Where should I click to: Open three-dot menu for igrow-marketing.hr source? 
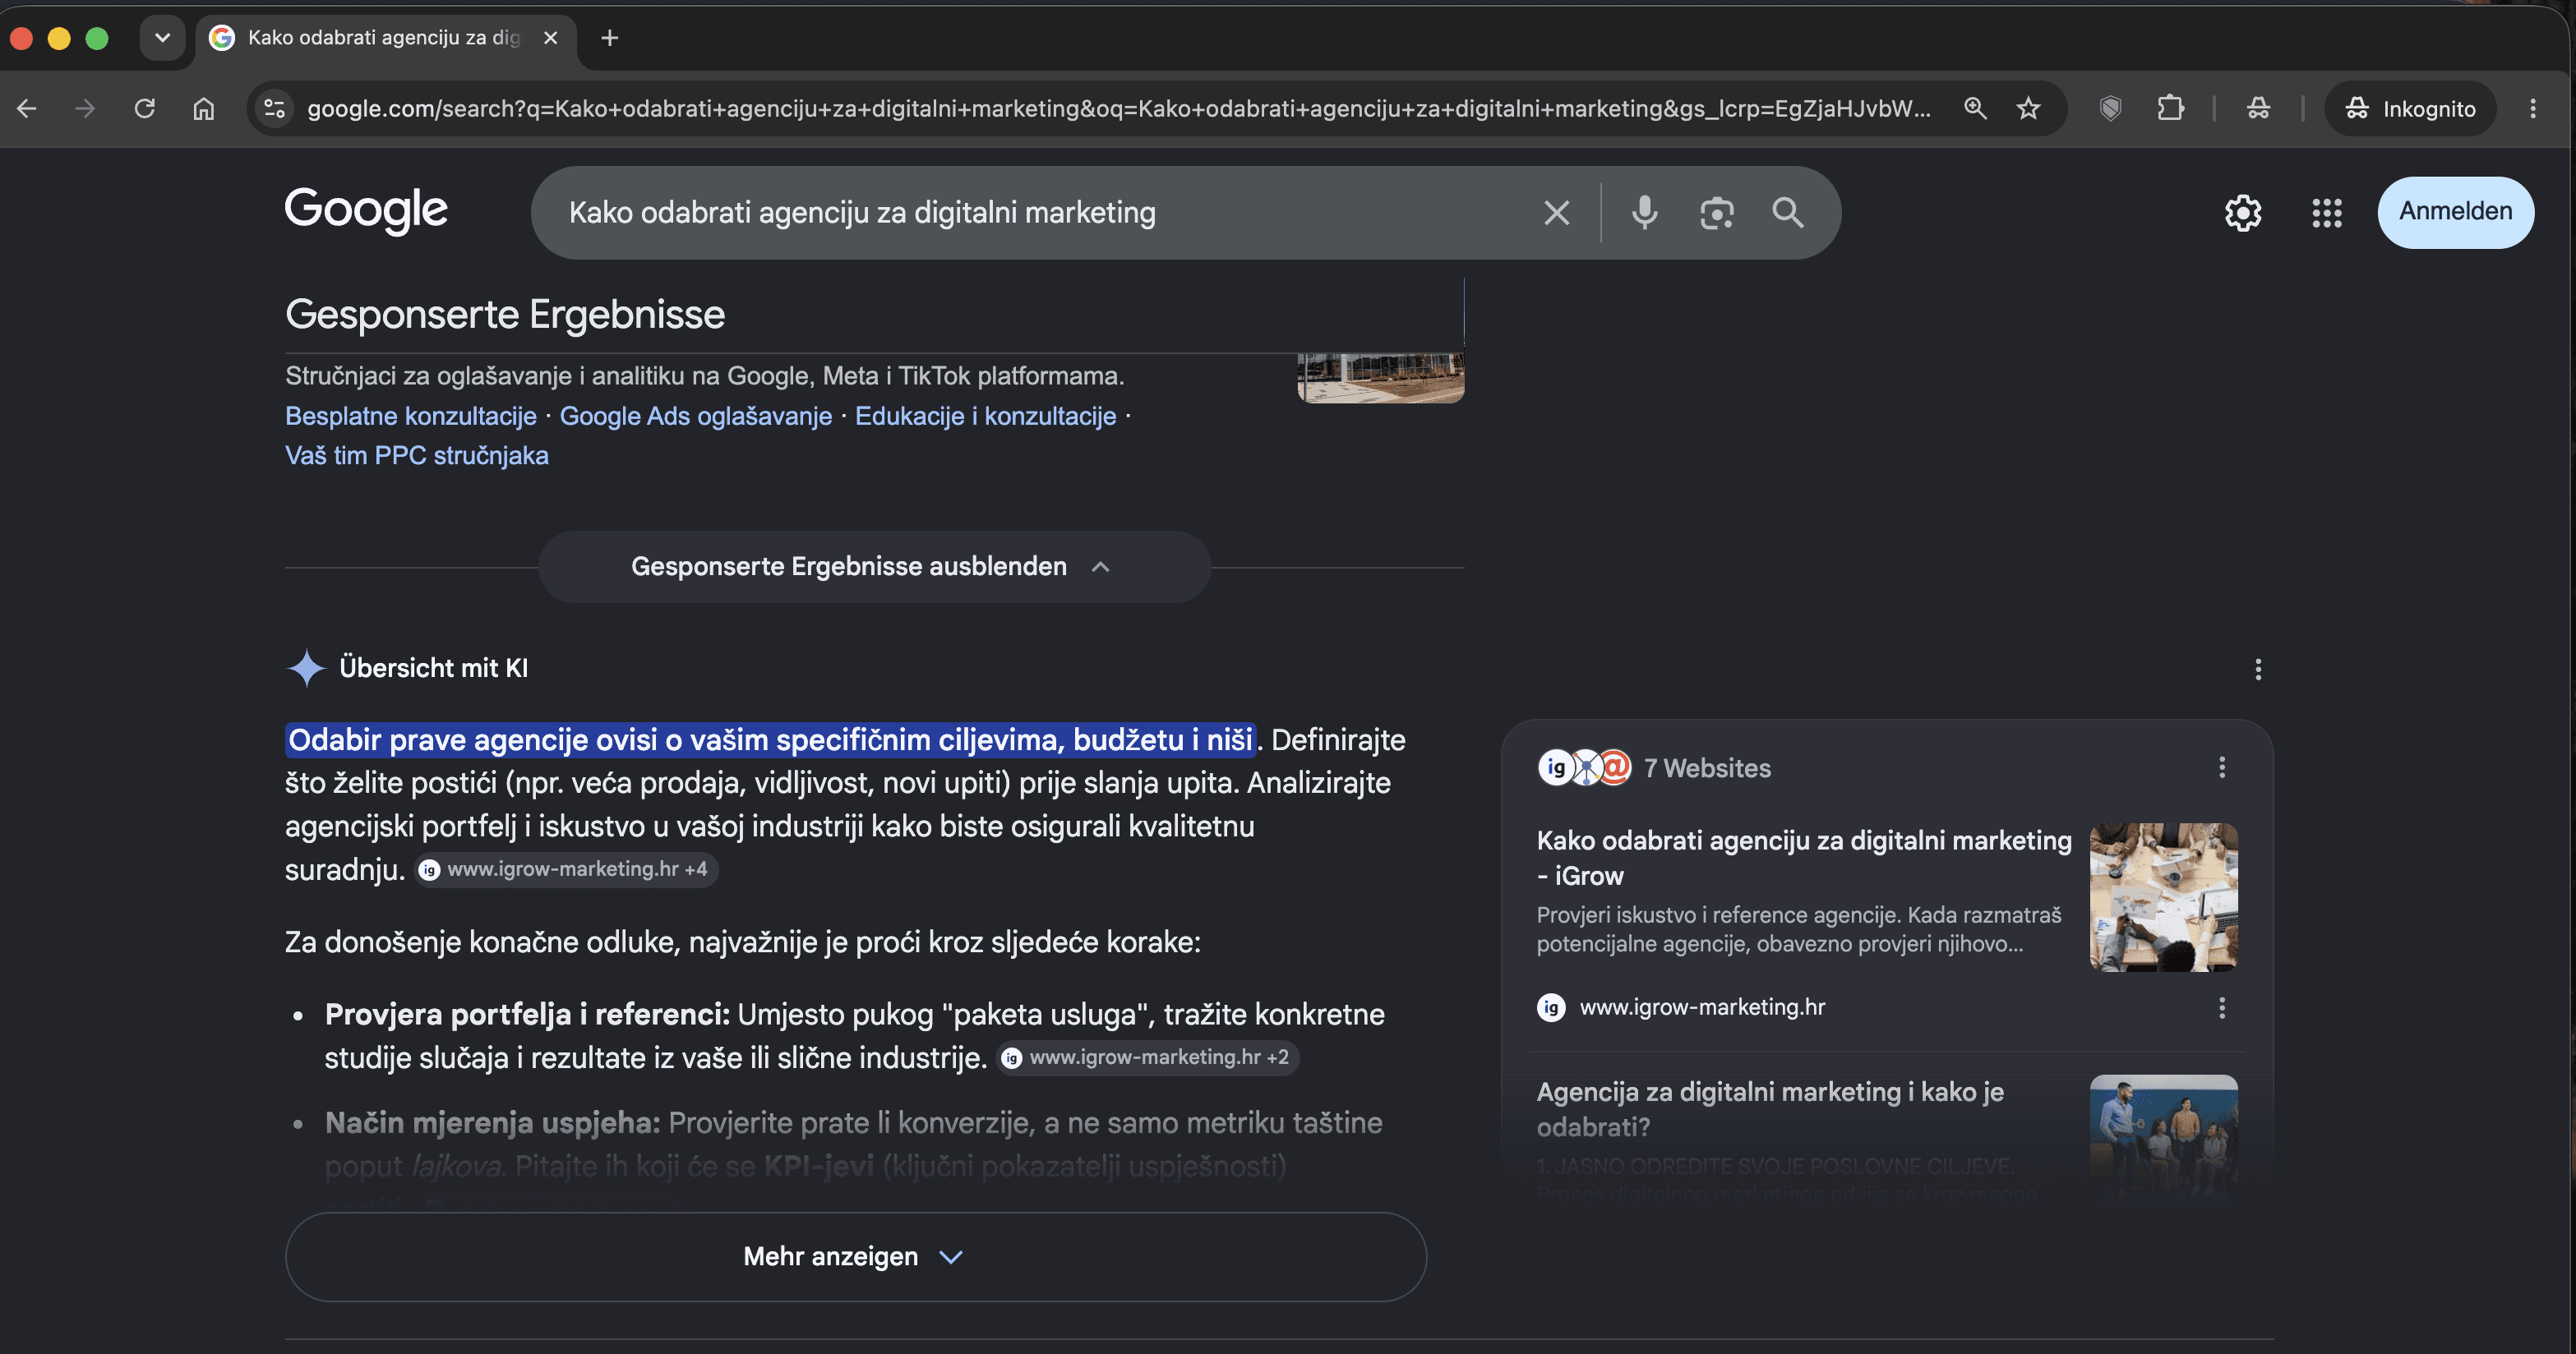pos(2222,1007)
